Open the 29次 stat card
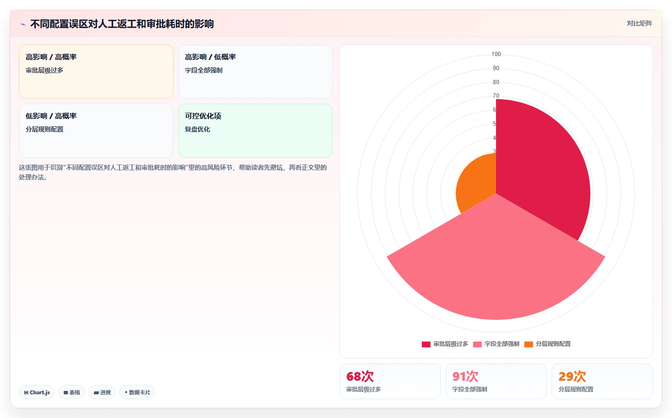Screen dimensions: 672x418 click(x=602, y=381)
